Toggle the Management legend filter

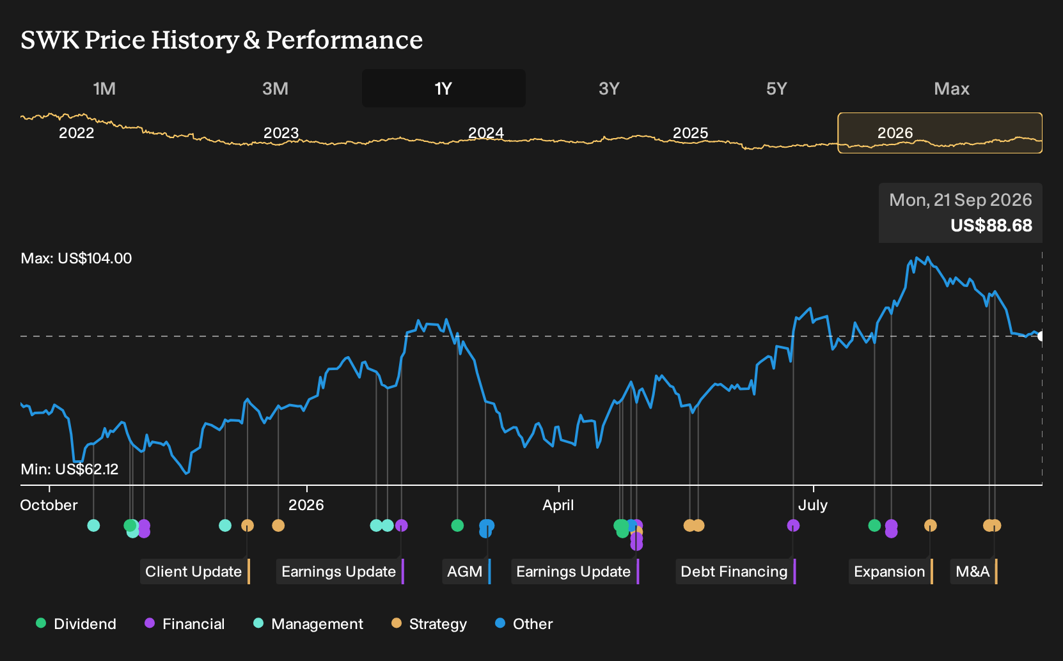(x=308, y=624)
